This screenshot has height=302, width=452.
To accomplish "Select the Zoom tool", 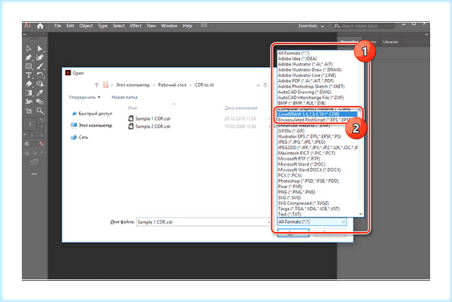I will tap(40, 111).
